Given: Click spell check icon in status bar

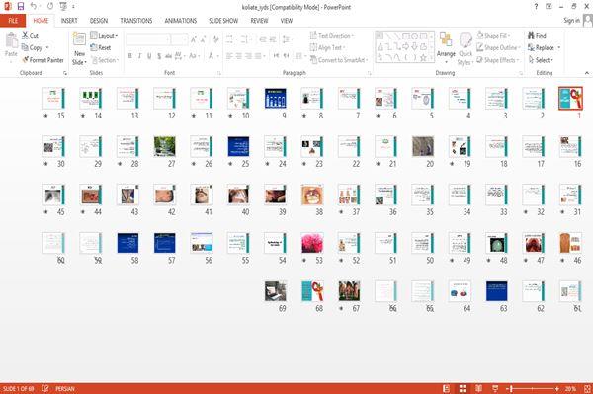Looking at the screenshot, I should [45, 388].
